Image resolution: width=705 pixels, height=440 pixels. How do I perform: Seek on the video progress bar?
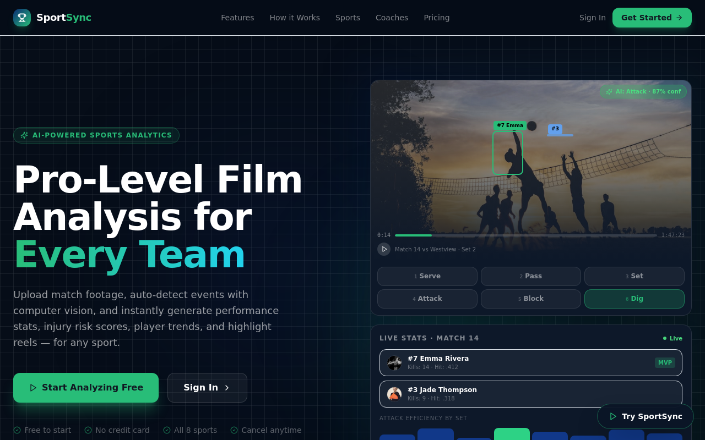pos(526,235)
